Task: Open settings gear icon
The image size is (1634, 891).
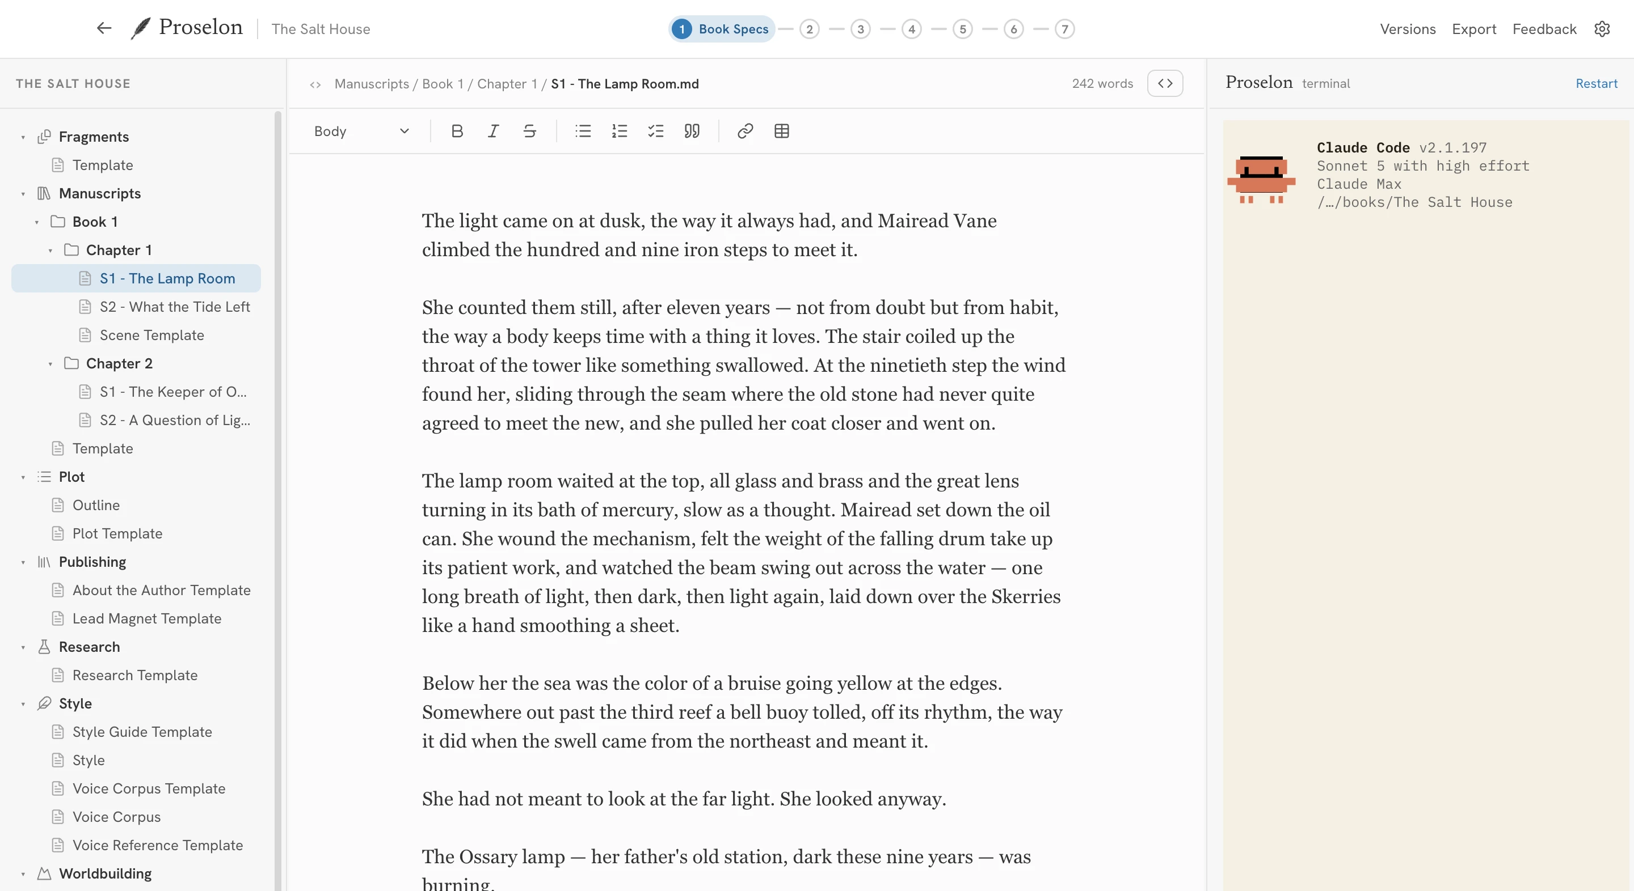Action: (x=1602, y=29)
